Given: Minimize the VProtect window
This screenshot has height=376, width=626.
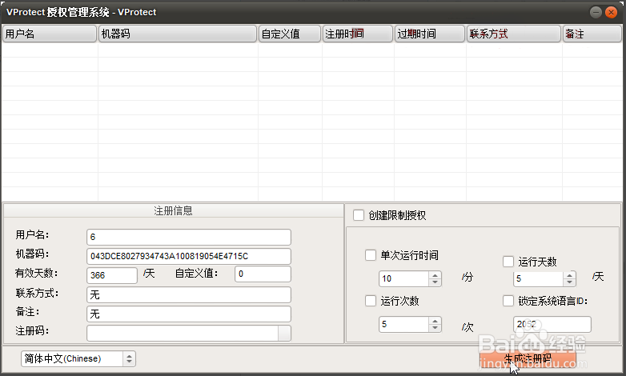Looking at the screenshot, I should tap(596, 12).
